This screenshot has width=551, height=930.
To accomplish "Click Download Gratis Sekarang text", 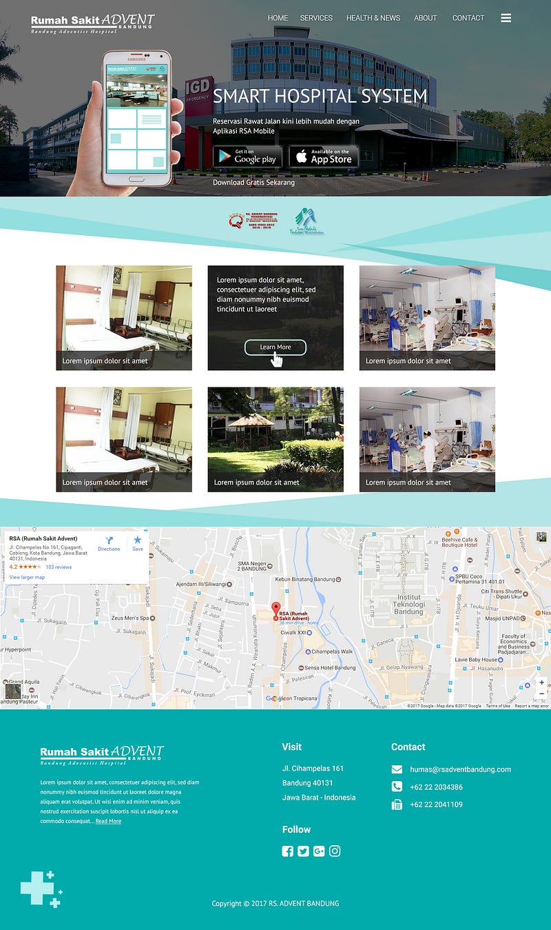I will tap(253, 183).
